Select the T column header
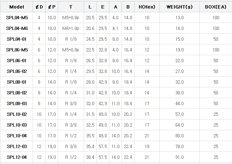The width and height of the screenshot is (232, 164). pyautogui.click(x=71, y=7)
